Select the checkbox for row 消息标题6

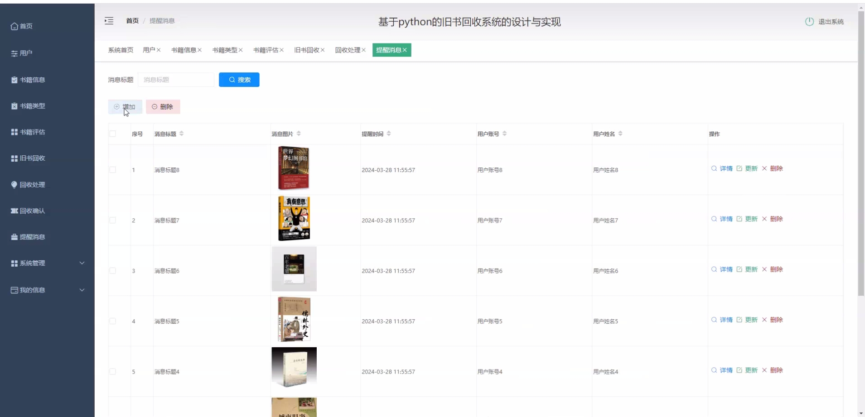113,271
